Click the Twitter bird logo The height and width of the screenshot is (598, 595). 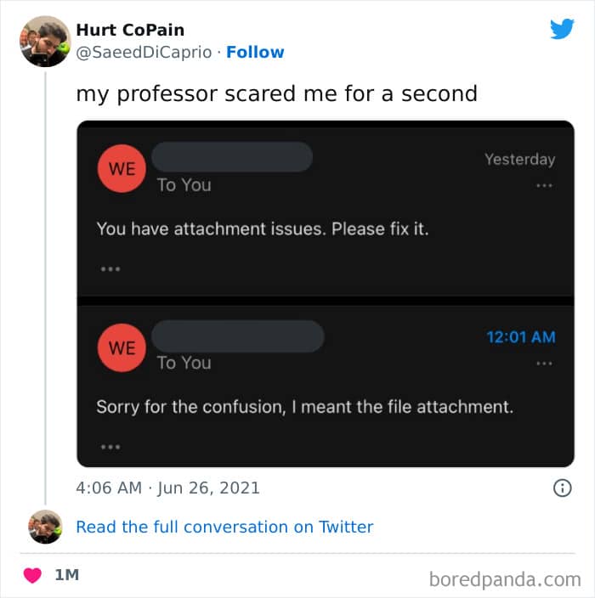[562, 29]
